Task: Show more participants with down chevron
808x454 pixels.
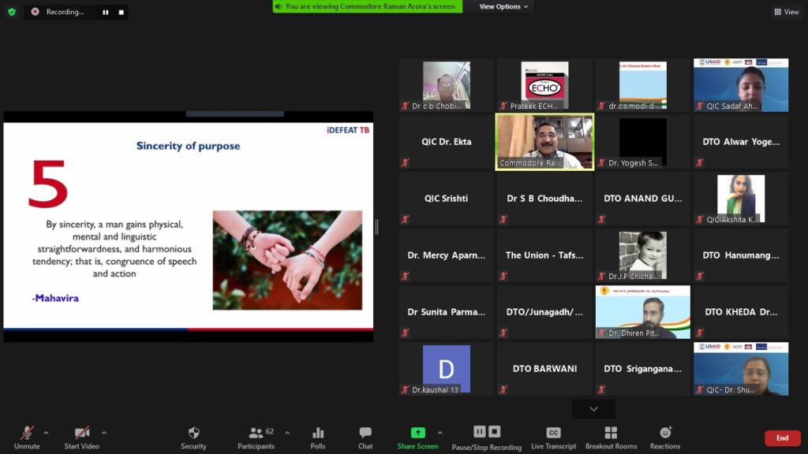Action: [x=593, y=408]
